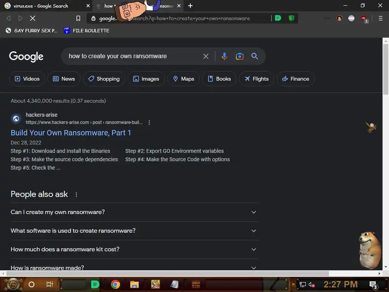Click the green shield icon in address bar
Viewport: 389px width, 292px height.
click(x=291, y=18)
